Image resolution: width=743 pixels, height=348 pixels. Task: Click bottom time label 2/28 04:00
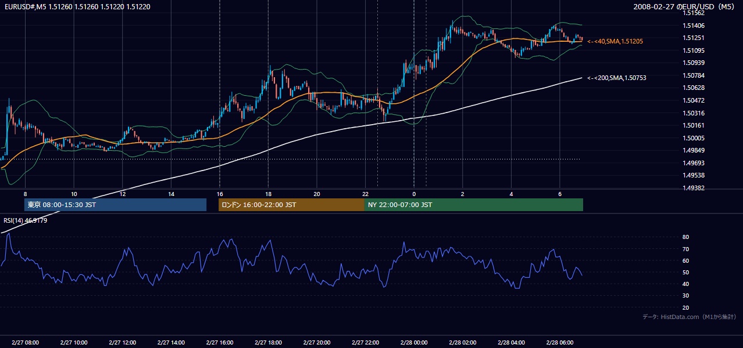(x=511, y=343)
